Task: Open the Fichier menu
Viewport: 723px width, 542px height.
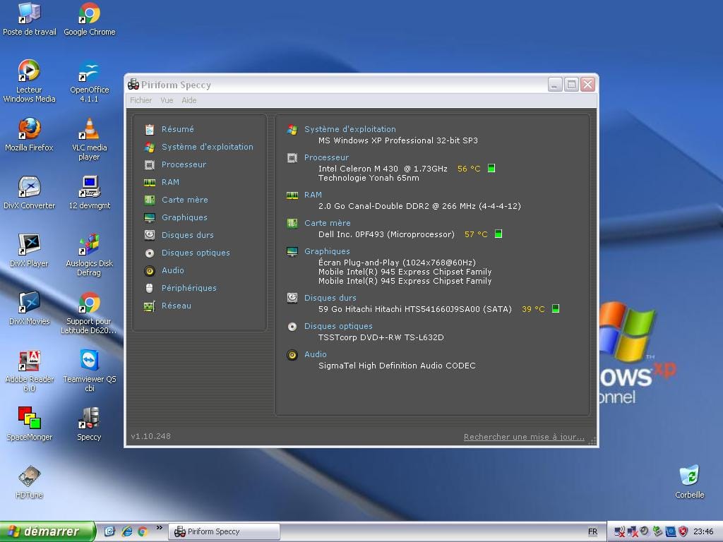Action: pos(141,100)
